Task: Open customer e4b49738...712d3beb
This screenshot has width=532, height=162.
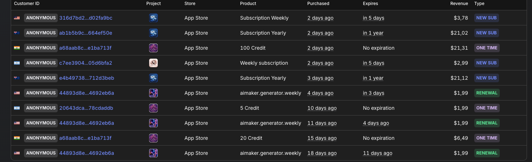Action: click(x=86, y=78)
